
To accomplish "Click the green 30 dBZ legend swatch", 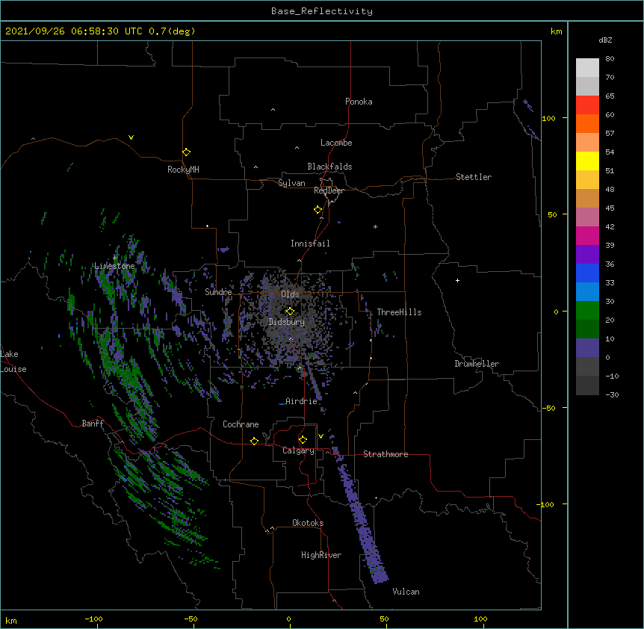I will pyautogui.click(x=587, y=311).
